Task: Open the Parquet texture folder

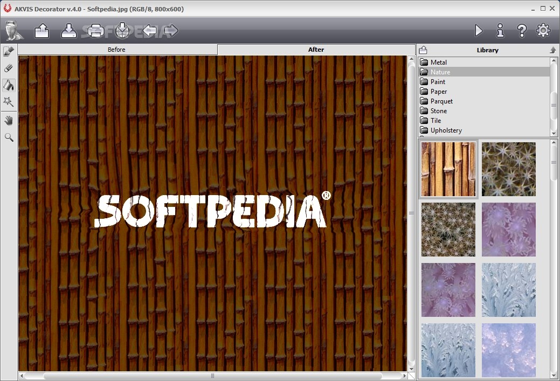Action: [484, 101]
